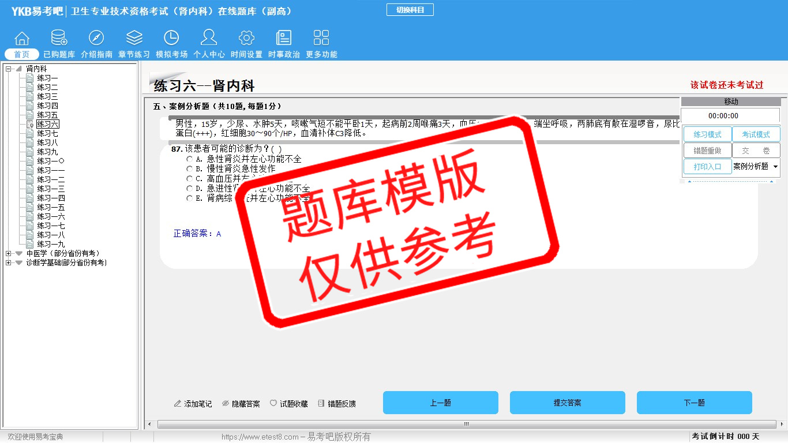
Task: Open the 已购题库 database icon
Action: 59,39
